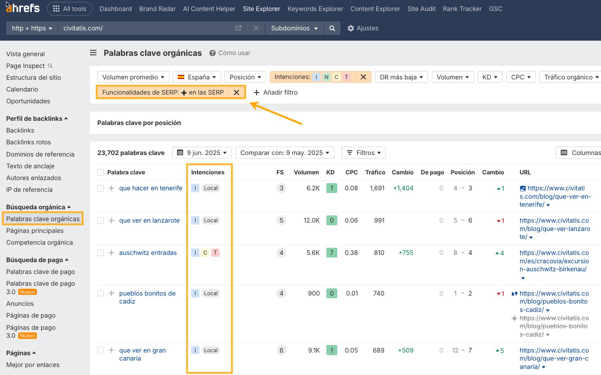Open the cracovia excursion-auschwitz-birkenau URL link
Image resolution: width=601 pixels, height=375 pixels.
point(554,261)
